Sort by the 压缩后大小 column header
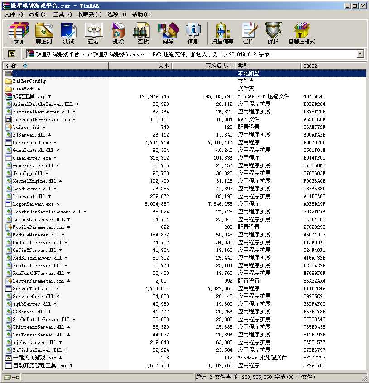The height and width of the screenshot is (383, 369). (x=203, y=66)
